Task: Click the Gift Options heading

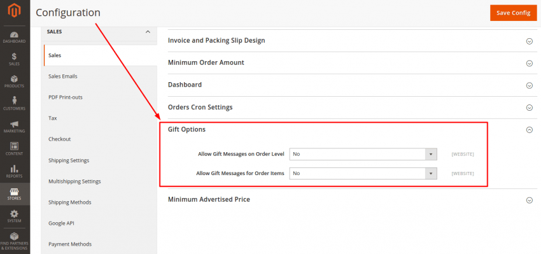Action: (x=186, y=129)
